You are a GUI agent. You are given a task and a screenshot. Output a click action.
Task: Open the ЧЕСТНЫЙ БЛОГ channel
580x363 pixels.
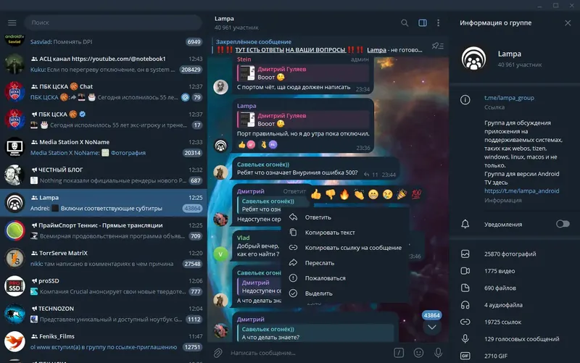[103, 175]
